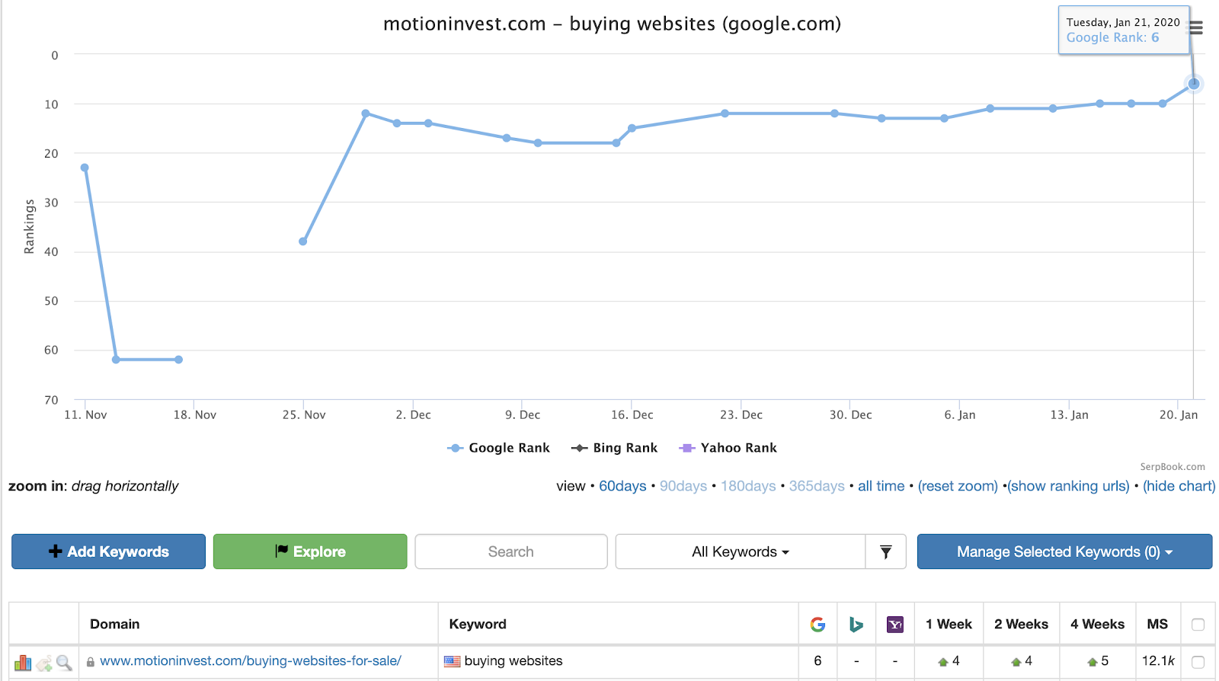
Task: Switch chart view to 180days
Action: [x=748, y=486]
